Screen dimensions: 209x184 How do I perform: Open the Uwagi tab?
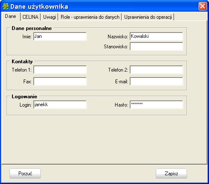pos(49,17)
